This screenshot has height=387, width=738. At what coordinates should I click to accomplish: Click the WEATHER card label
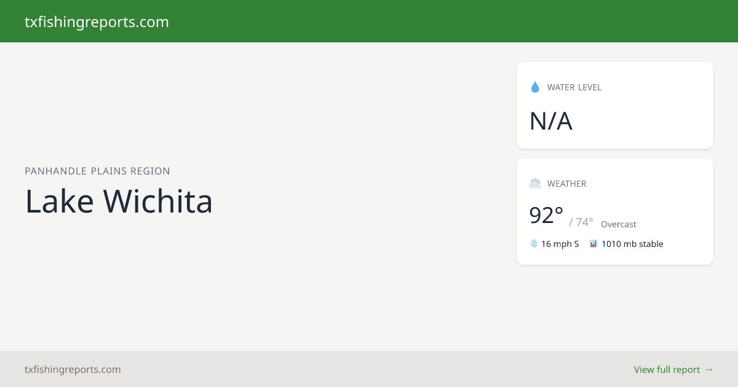[567, 184]
